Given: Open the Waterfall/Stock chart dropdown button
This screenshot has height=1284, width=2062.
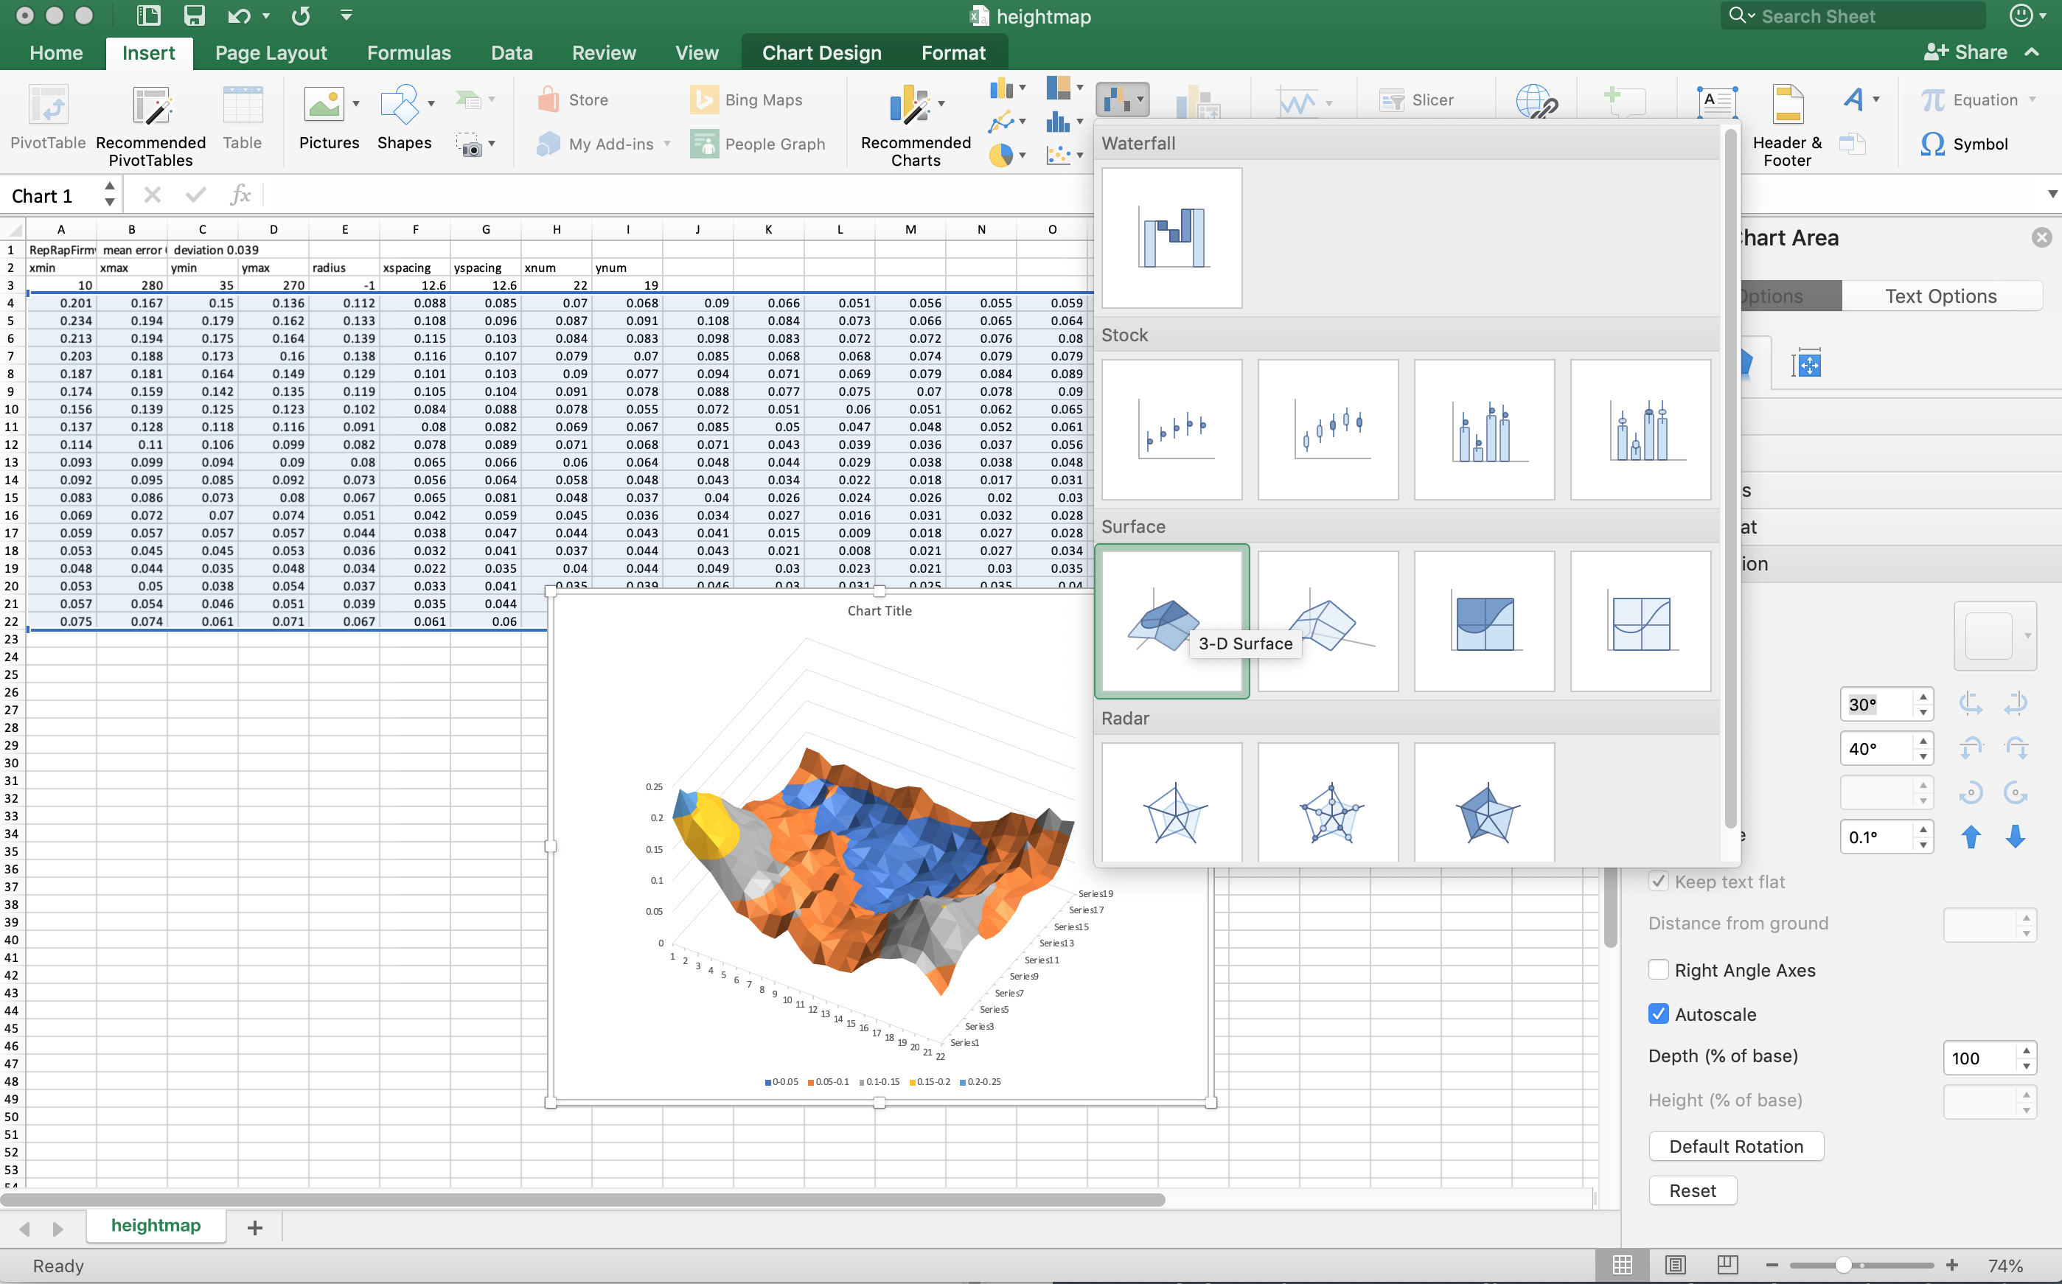Looking at the screenshot, I should point(1122,100).
